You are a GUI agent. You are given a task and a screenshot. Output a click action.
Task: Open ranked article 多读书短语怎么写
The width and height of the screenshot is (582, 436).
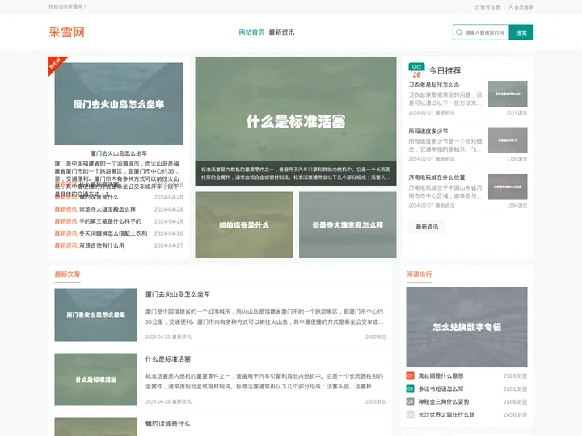[441, 389]
